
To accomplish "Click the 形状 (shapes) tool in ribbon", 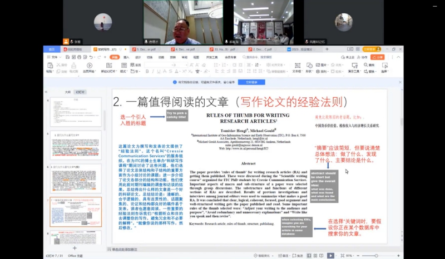I will tap(311, 67).
